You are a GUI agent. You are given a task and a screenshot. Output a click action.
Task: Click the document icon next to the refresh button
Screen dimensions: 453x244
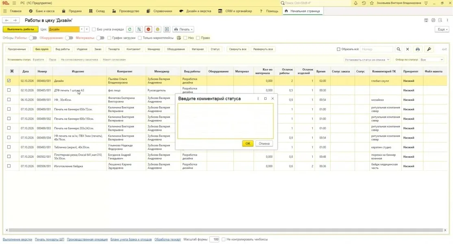(x=139, y=29)
